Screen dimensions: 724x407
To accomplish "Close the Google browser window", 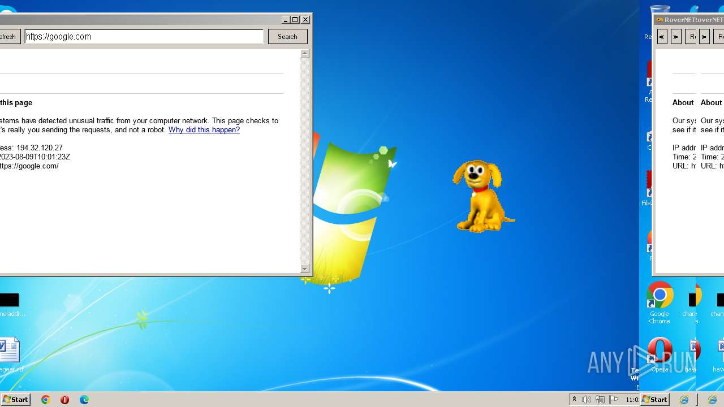I will (x=305, y=20).
